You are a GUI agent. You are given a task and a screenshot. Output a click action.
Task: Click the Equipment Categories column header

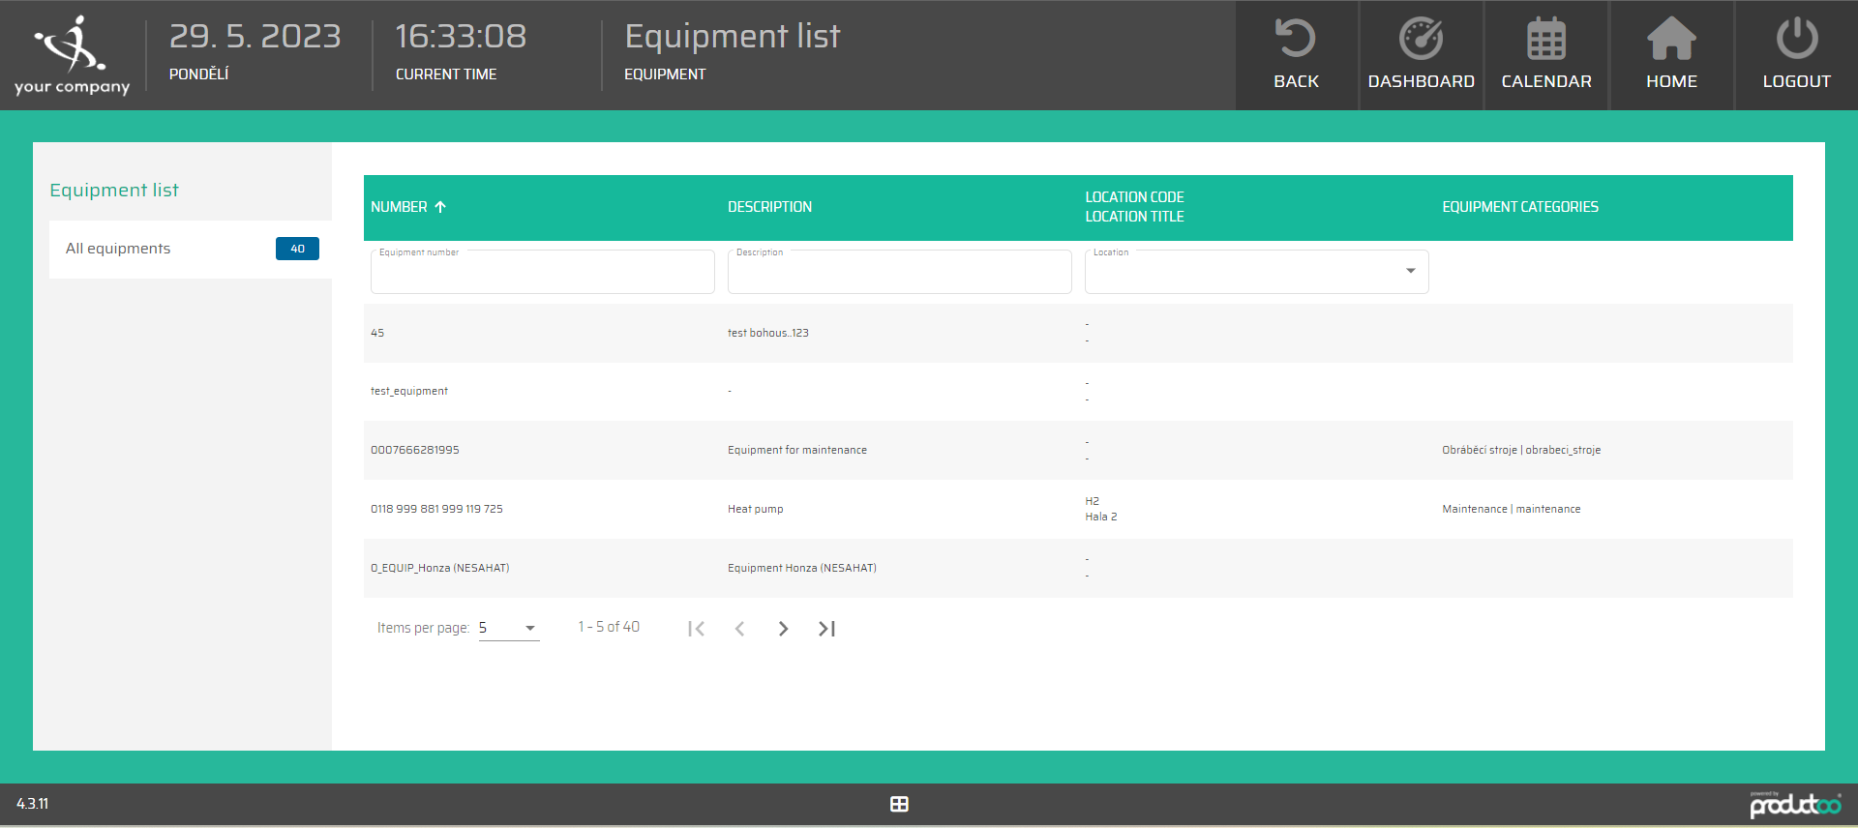click(1519, 207)
